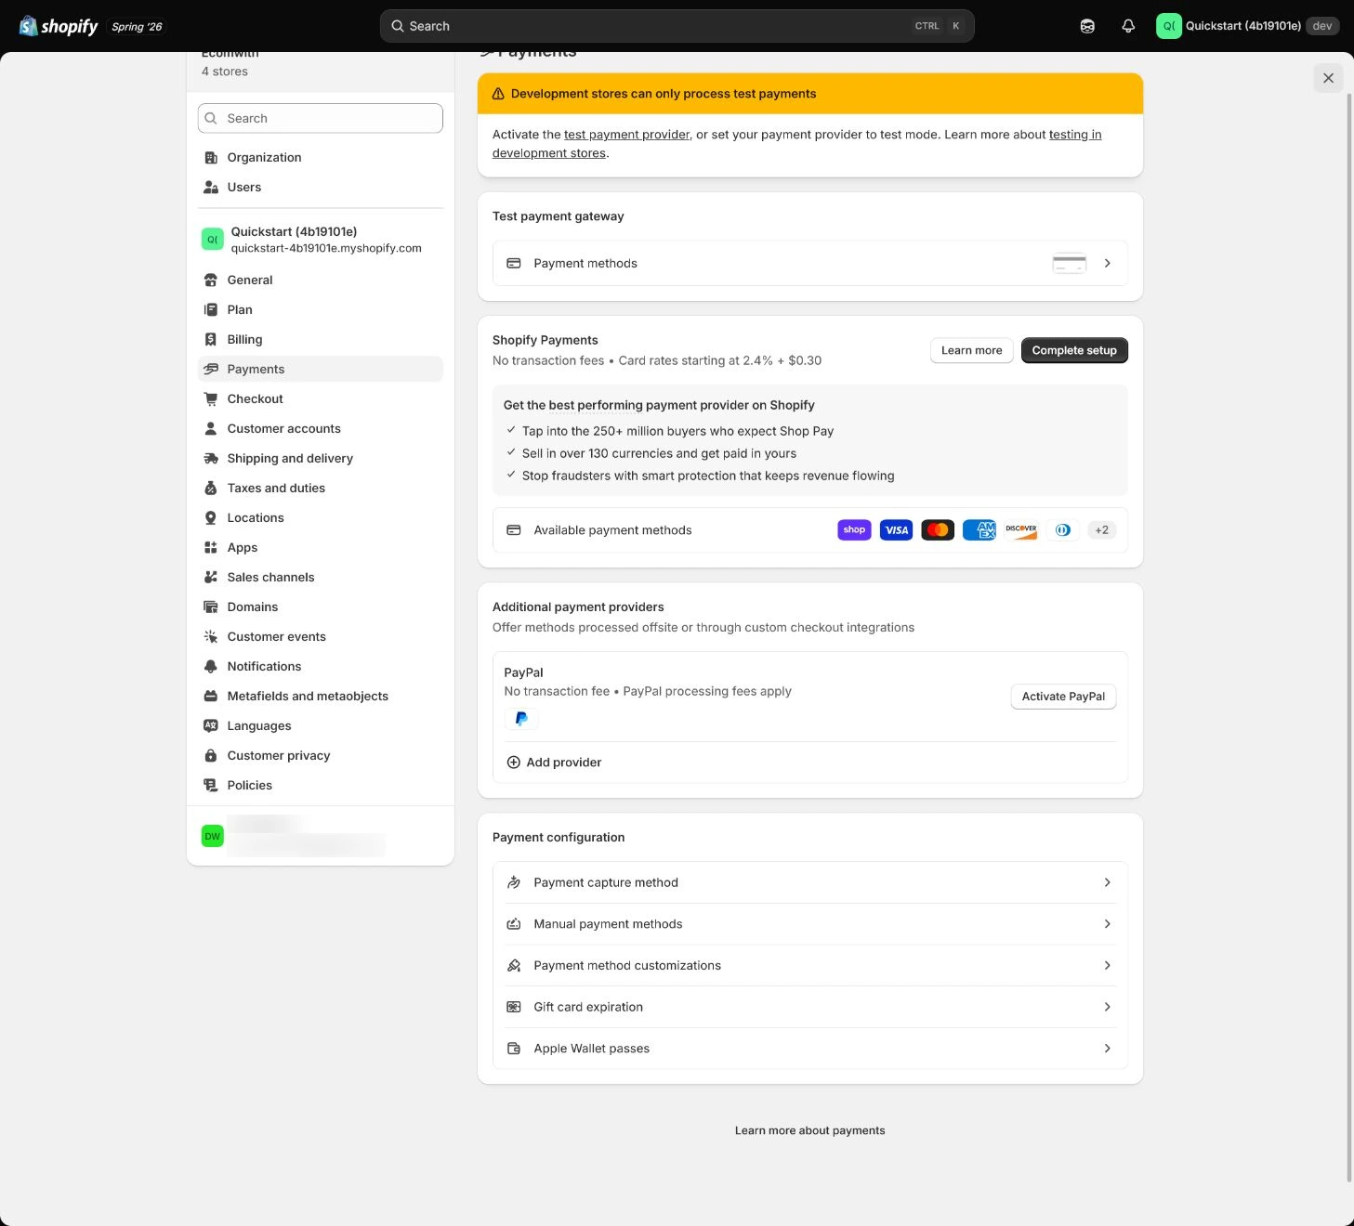This screenshot has height=1226, width=1354.
Task: Click the Discover payment badge
Action: pyautogui.click(x=1021, y=530)
